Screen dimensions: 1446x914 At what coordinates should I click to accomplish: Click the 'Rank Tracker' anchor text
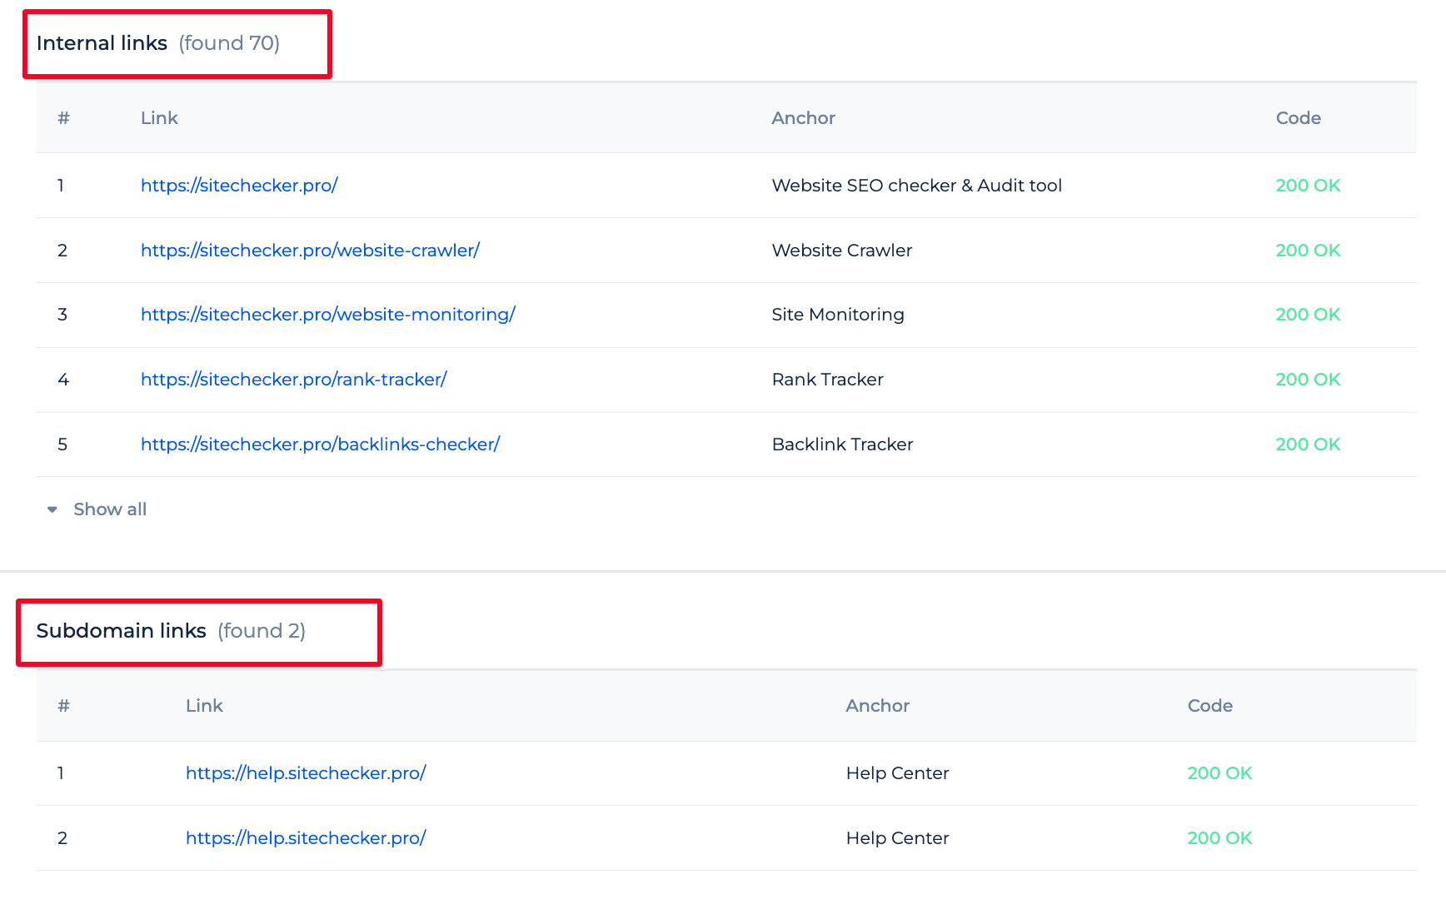828,380
